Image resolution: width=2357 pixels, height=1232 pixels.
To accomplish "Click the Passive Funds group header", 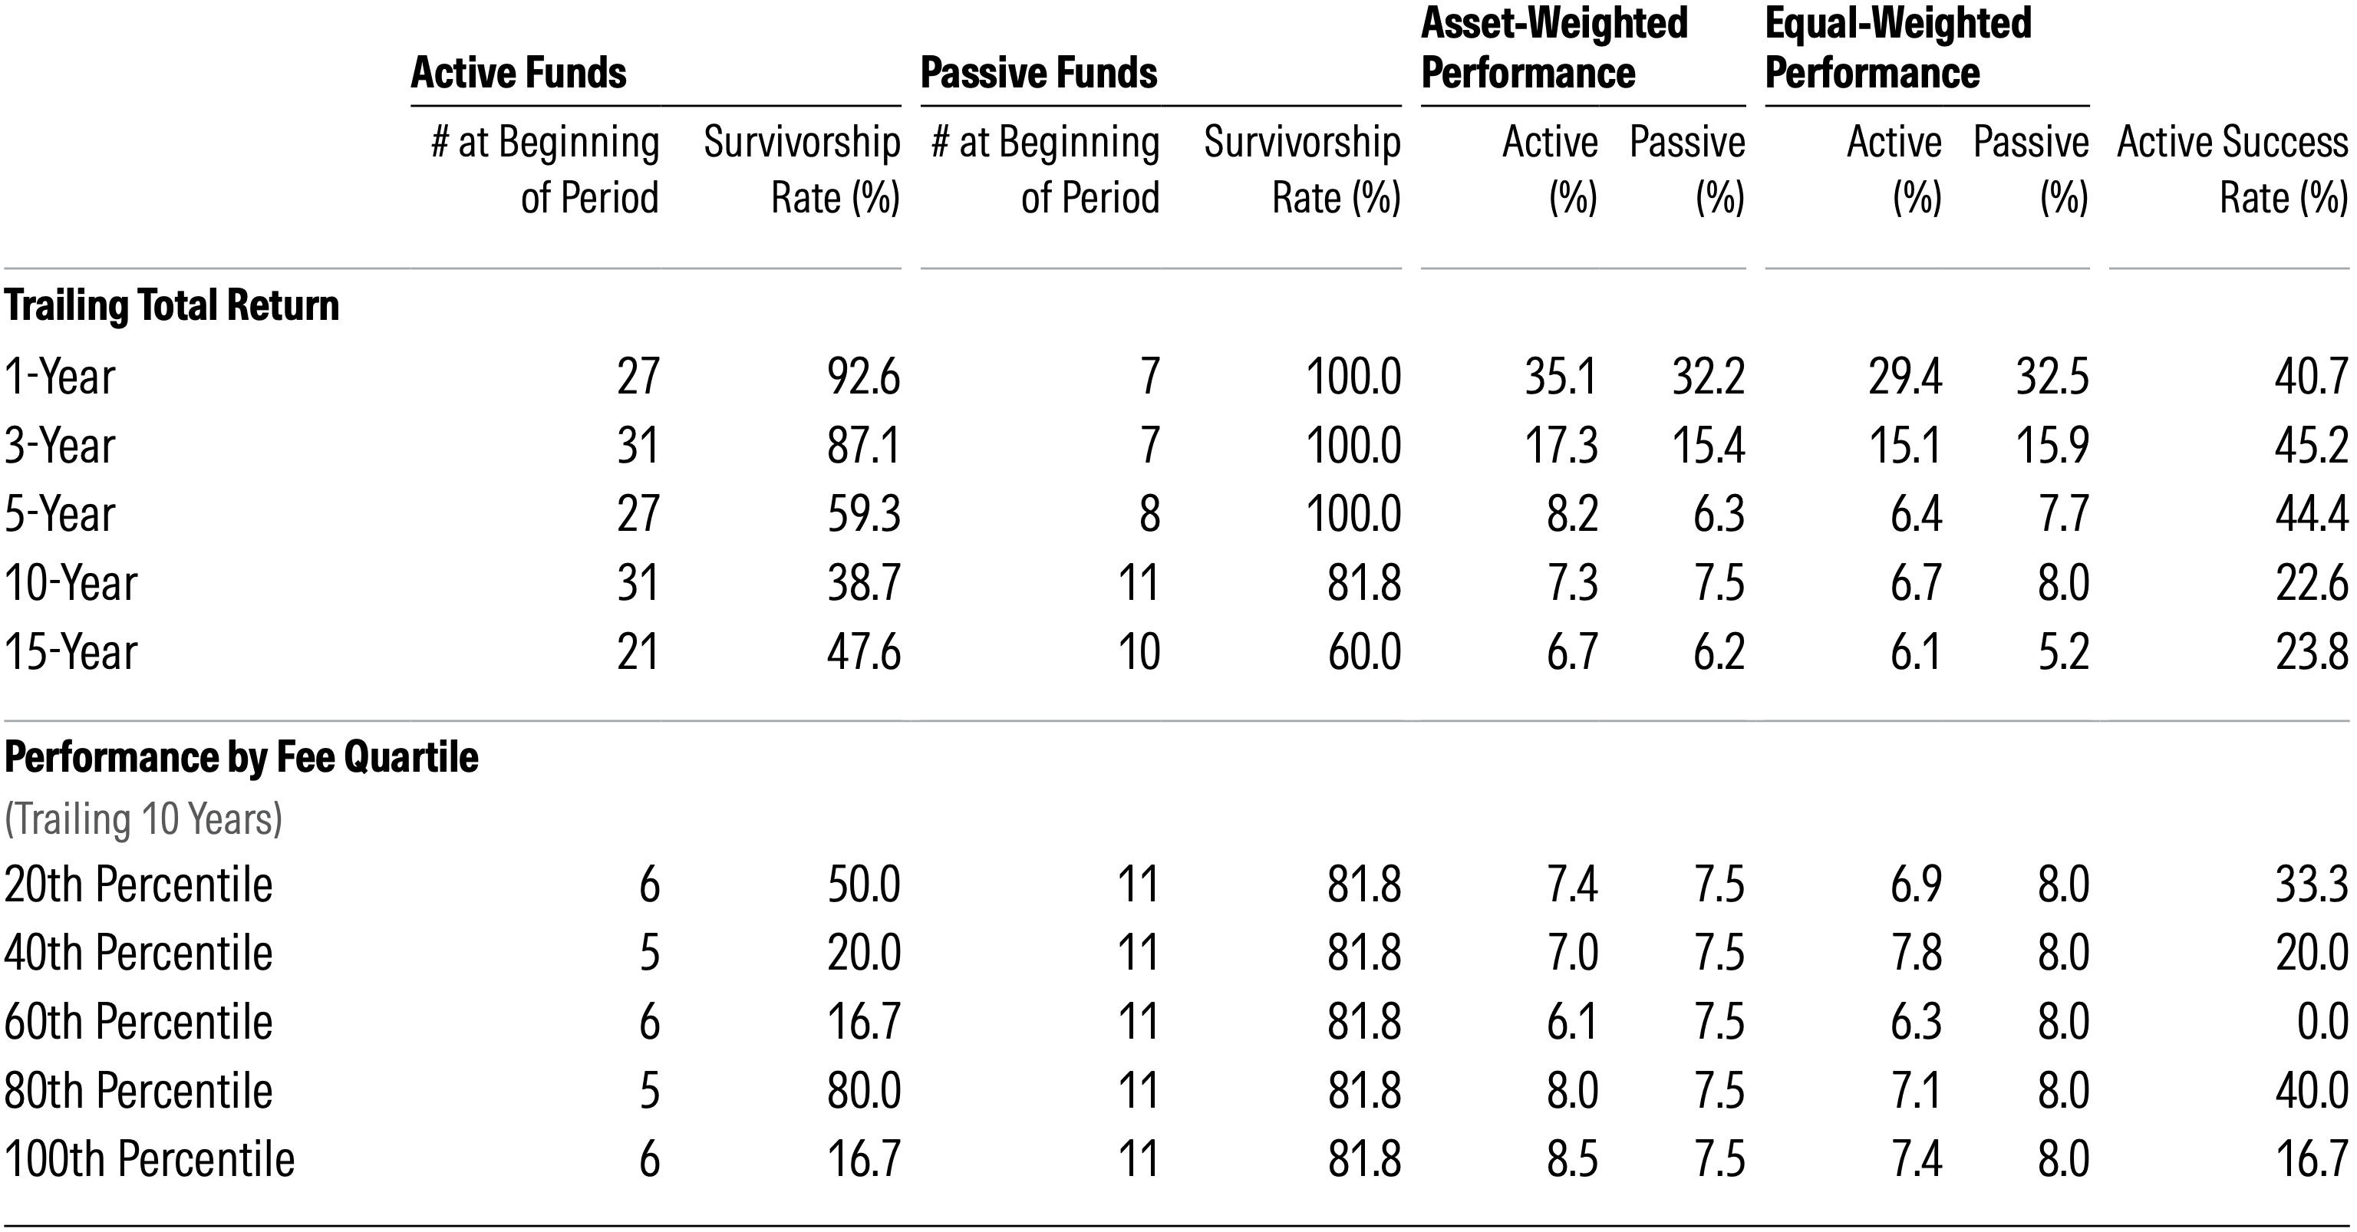I will pyautogui.click(x=1039, y=72).
